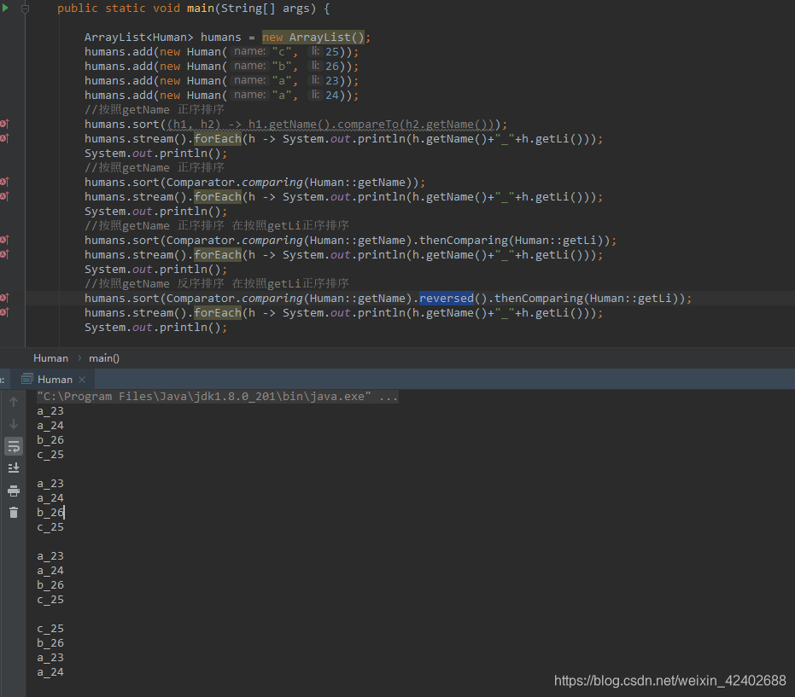Image resolution: width=795 pixels, height=697 pixels.
Task: Click the gutter marker beside the reversed() sort line
Action: pos(4,299)
